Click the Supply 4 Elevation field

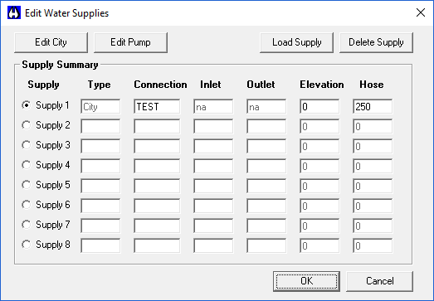(319, 167)
